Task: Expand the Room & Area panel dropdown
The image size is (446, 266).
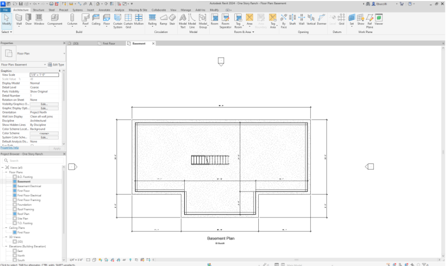Action: pyautogui.click(x=244, y=32)
